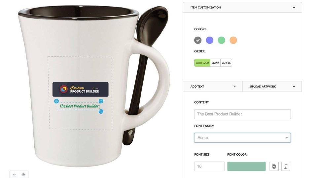Select the Custom Product Builder logo on the mug
The image size is (317, 178).
point(81,89)
